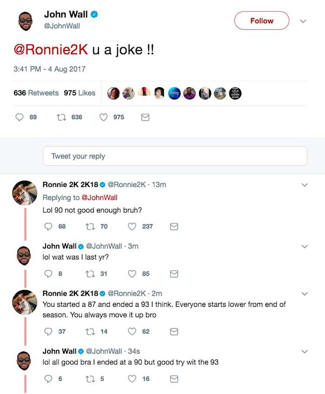Image resolution: width=325 pixels, height=394 pixels.
Task: Select the reply icon on Ronnie 2K's second reply
Action: 48,331
